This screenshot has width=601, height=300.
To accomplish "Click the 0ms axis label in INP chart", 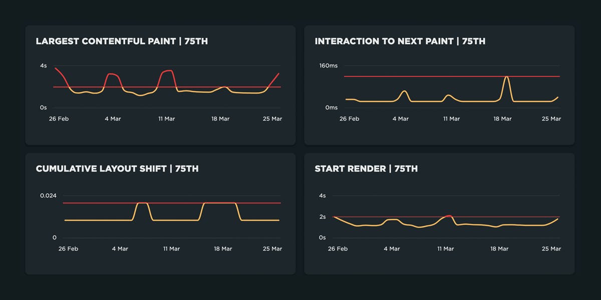I will tap(331, 107).
